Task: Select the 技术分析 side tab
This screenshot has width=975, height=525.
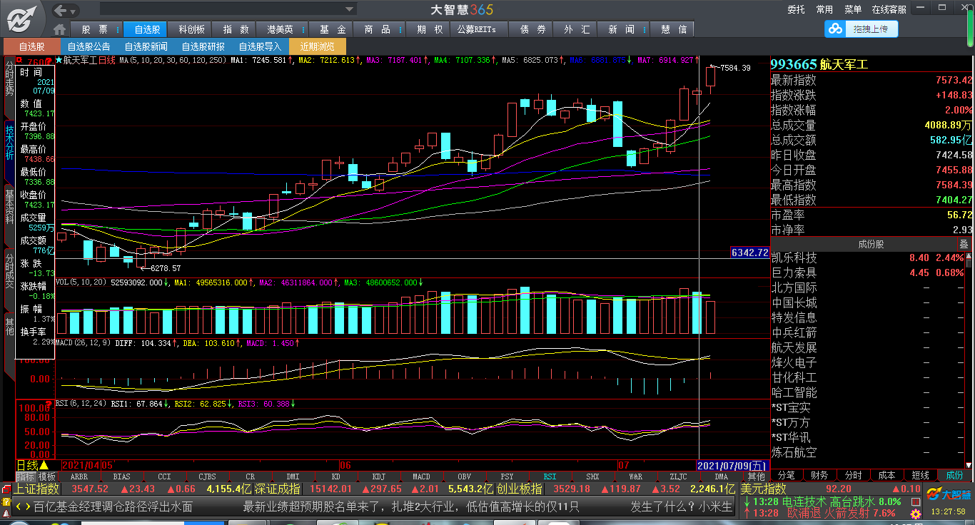Action: click(9, 142)
